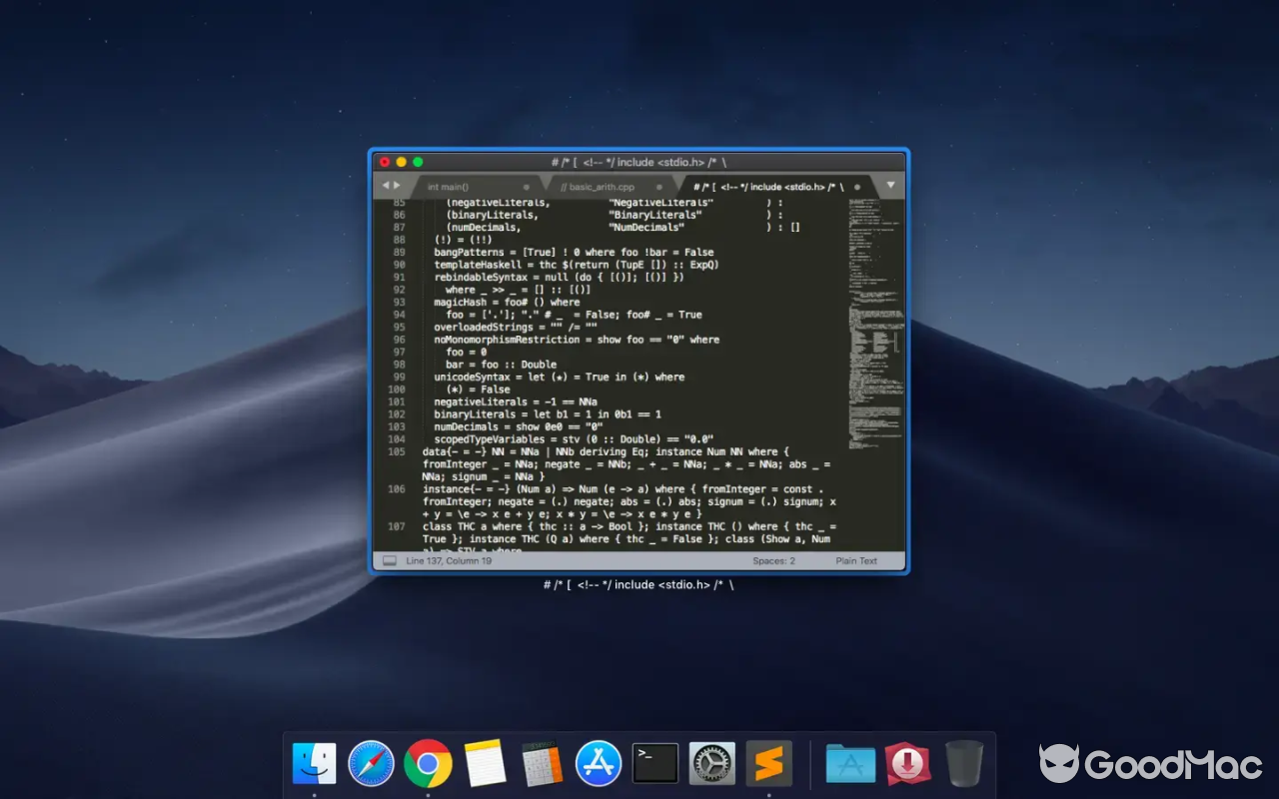Viewport: 1279px width, 799px height.
Task: Launch Sublime Text from the Dock
Action: 768,762
